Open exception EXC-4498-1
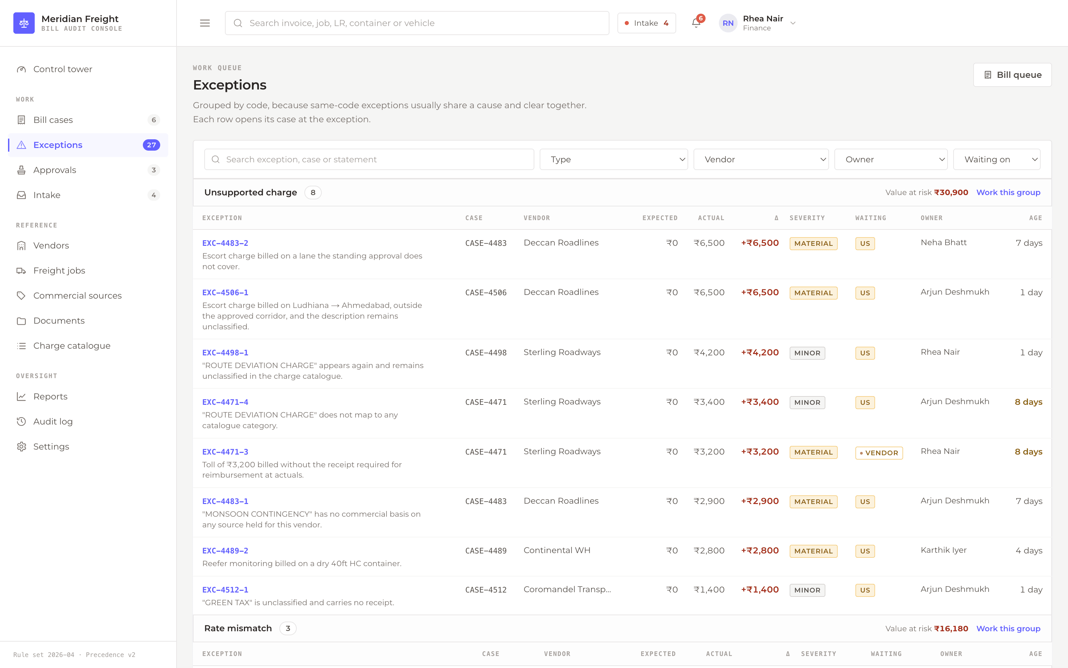 225,353
